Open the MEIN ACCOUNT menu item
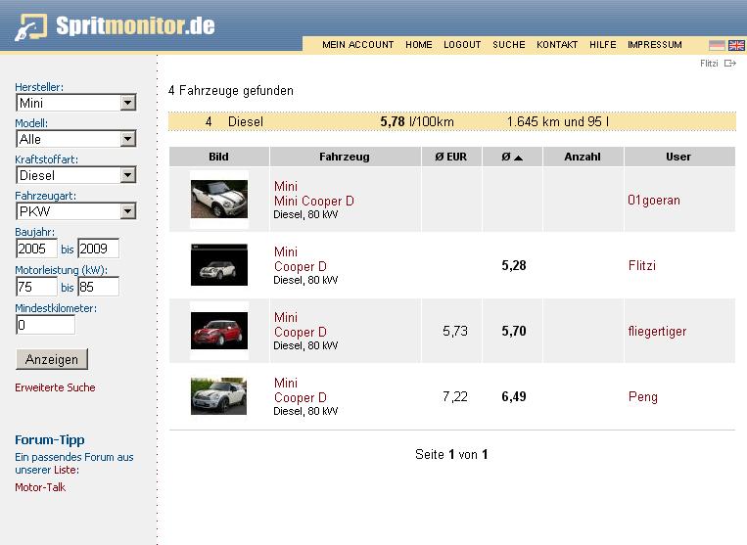The width and height of the screenshot is (747, 545). coord(357,45)
